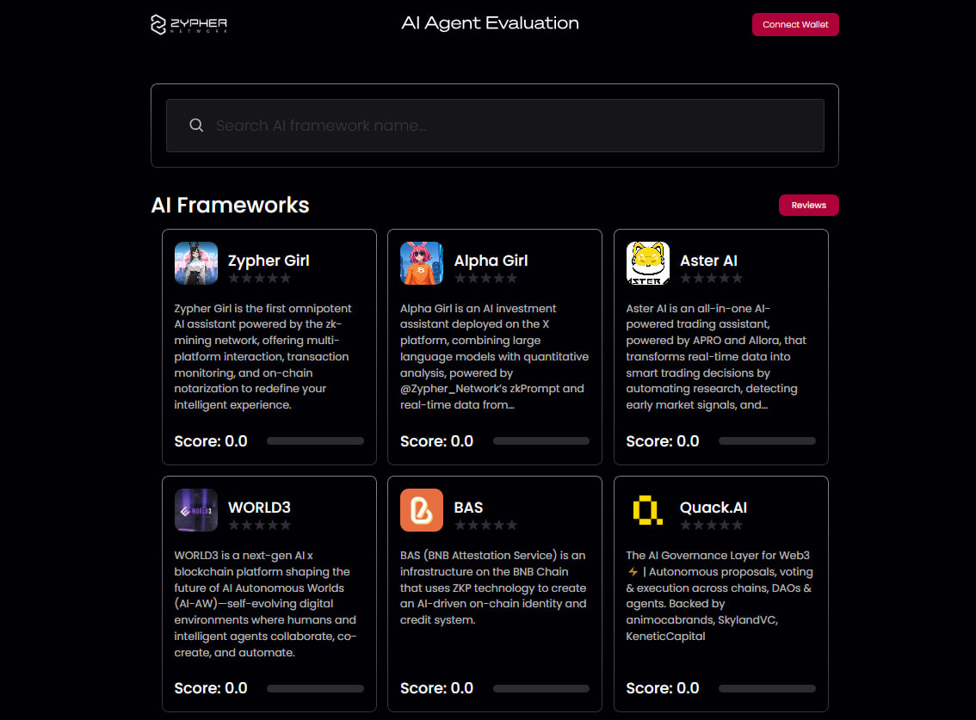The image size is (976, 720).
Task: Click Score: 0.0 on Alpha Girl card
Action: (x=436, y=441)
